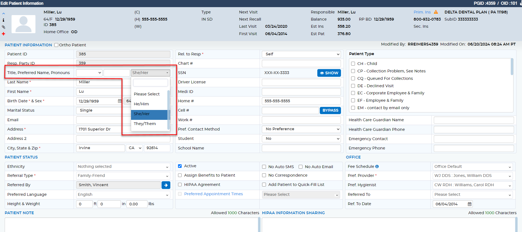Select They/Them from pronouns list
The image size is (522, 232).
pyautogui.click(x=145, y=124)
